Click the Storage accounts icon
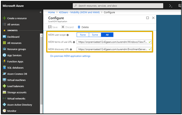 coord(4,92)
